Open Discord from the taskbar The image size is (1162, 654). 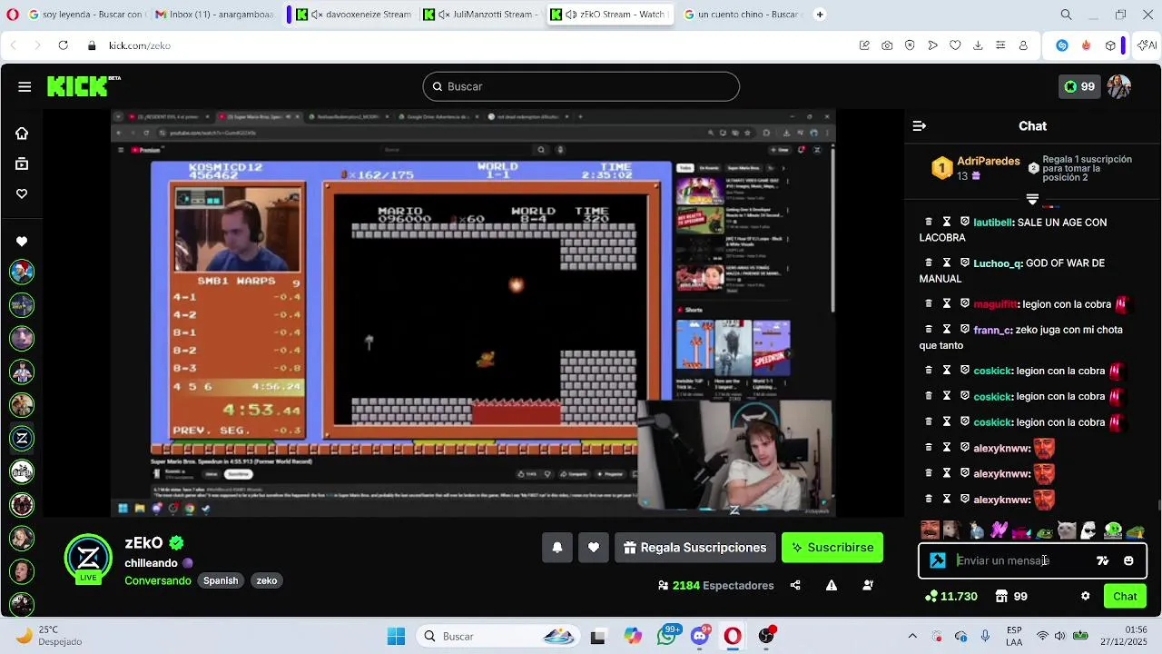click(700, 636)
